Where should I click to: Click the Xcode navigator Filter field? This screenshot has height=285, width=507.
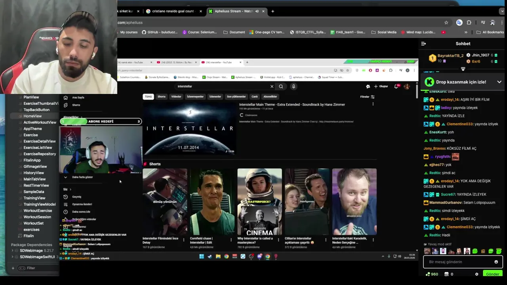click(38, 268)
